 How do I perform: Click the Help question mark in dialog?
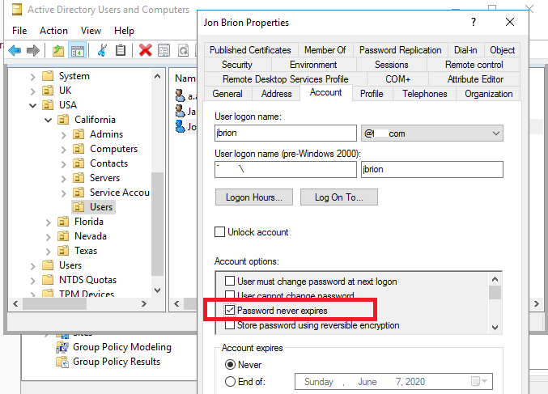[x=474, y=22]
